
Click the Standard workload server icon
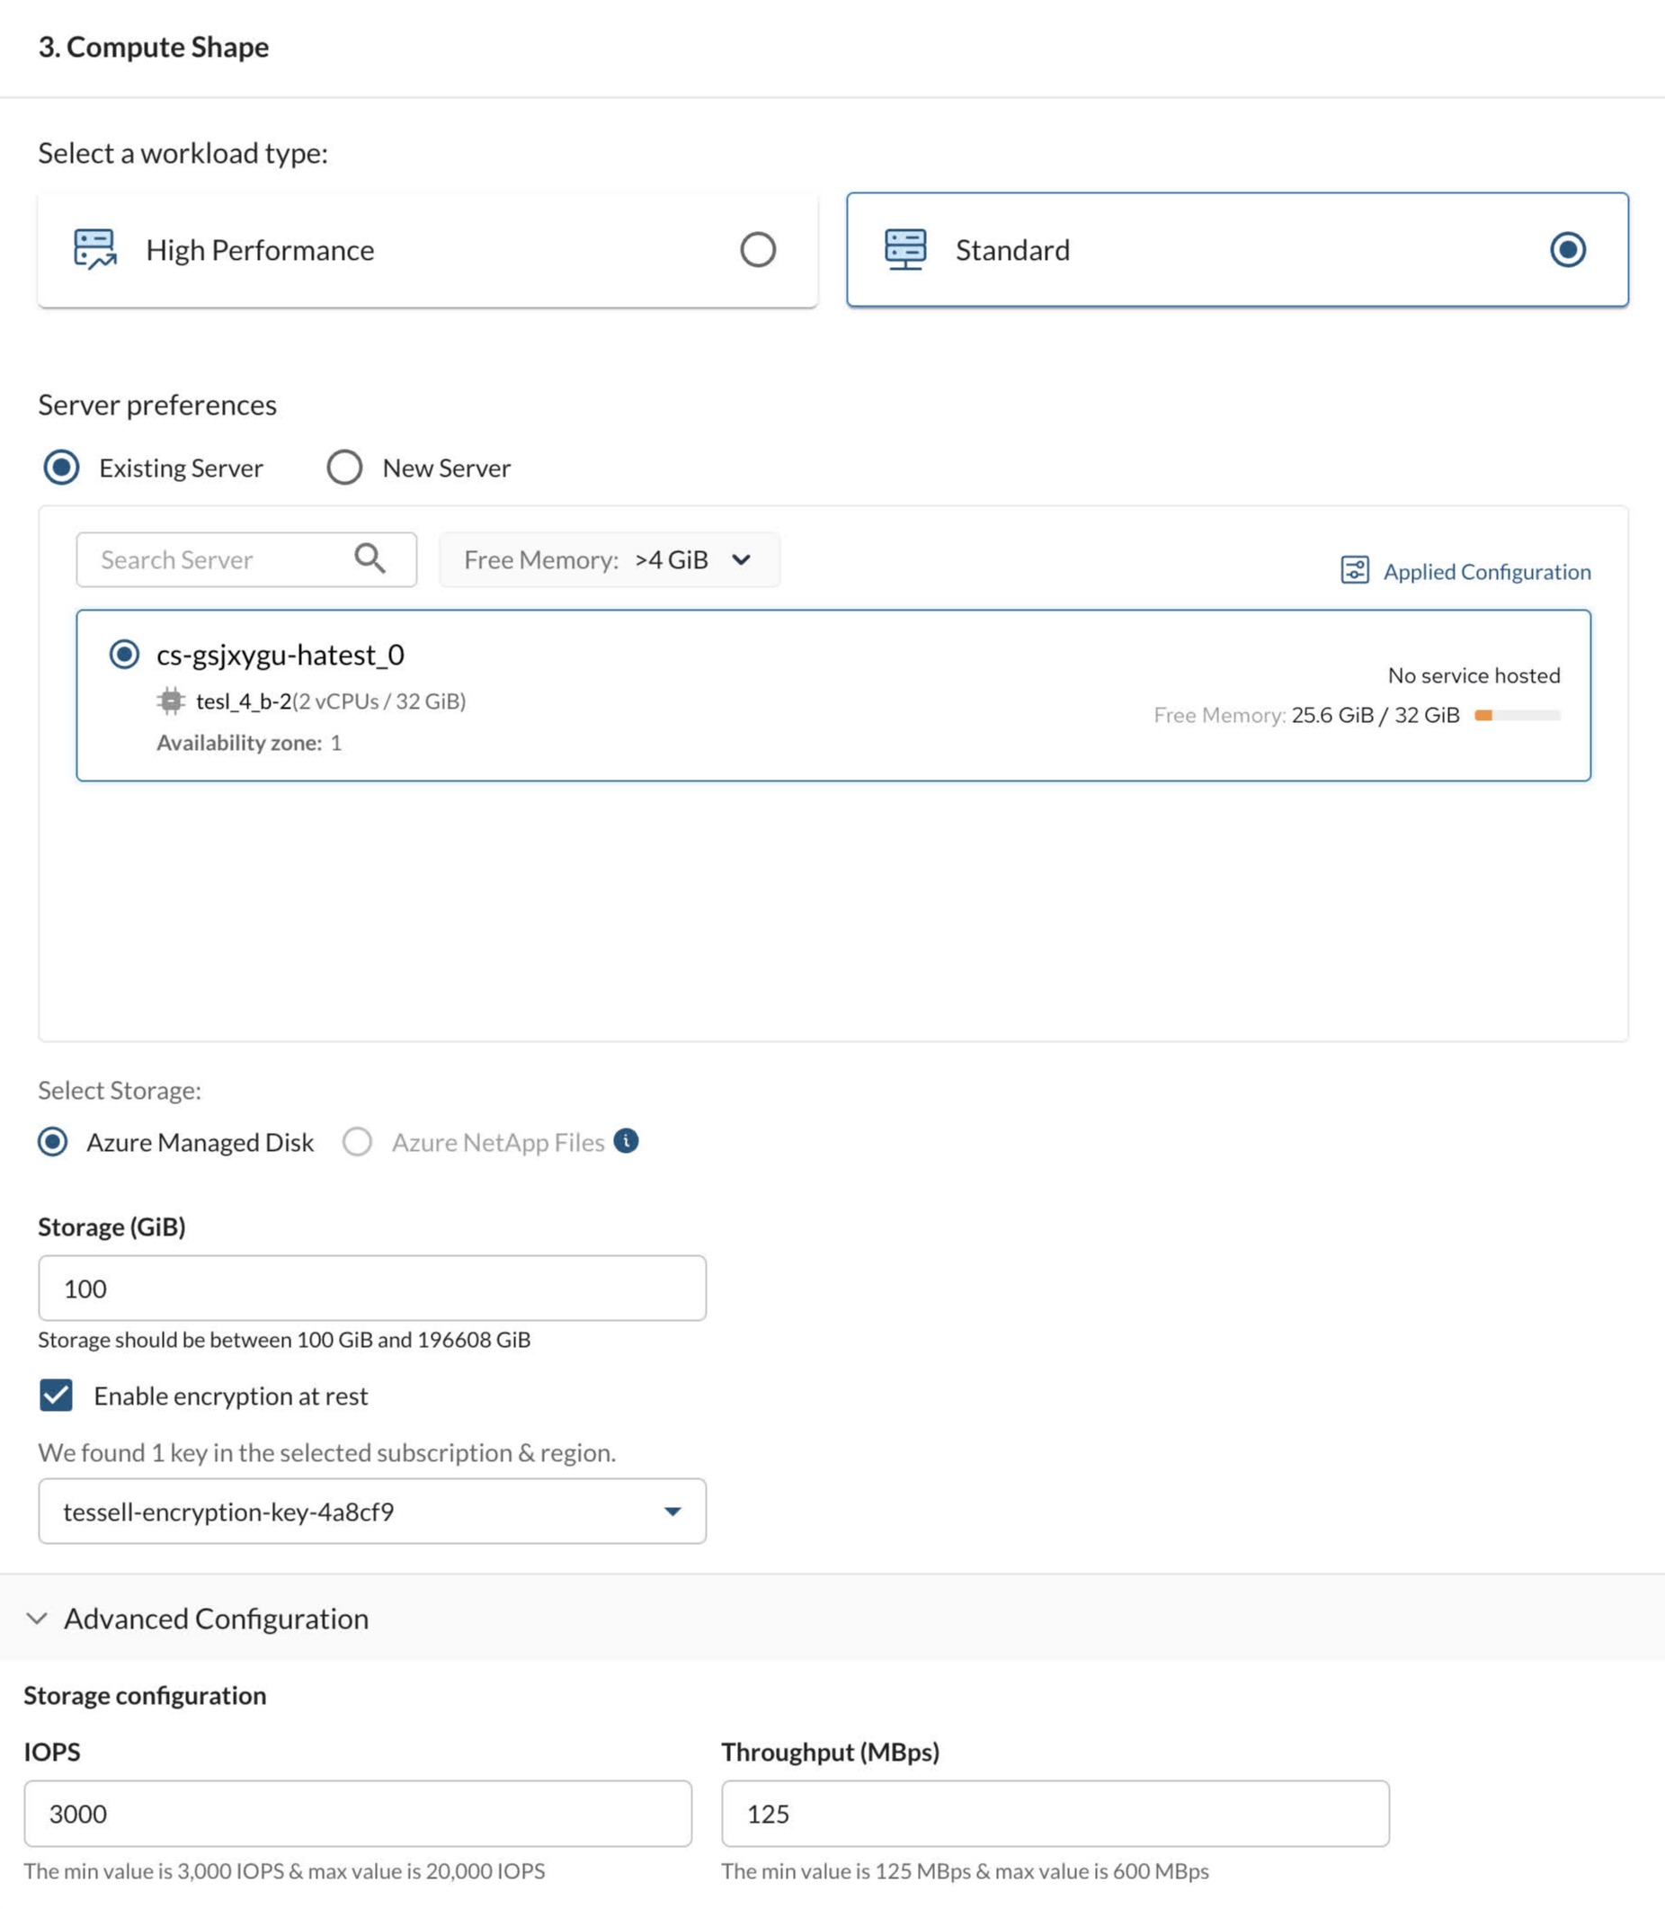tap(904, 249)
